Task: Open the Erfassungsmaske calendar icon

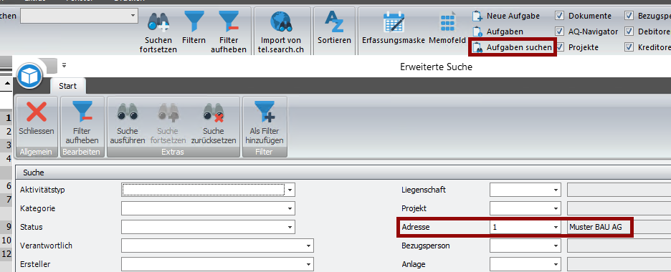Action: click(x=394, y=22)
